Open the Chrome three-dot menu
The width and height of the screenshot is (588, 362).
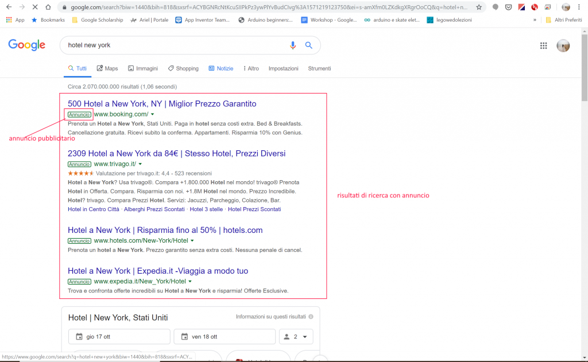pyautogui.click(x=579, y=7)
